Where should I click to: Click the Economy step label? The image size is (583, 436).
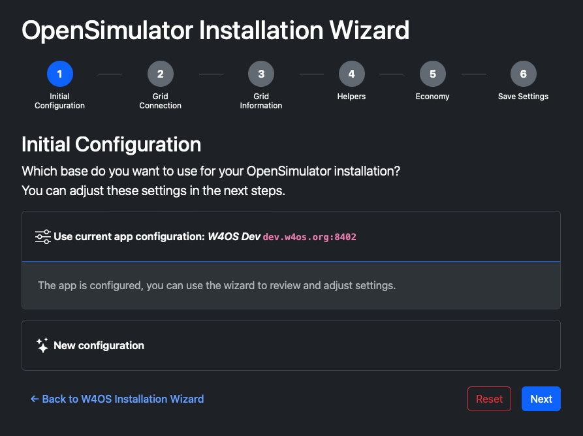432,96
